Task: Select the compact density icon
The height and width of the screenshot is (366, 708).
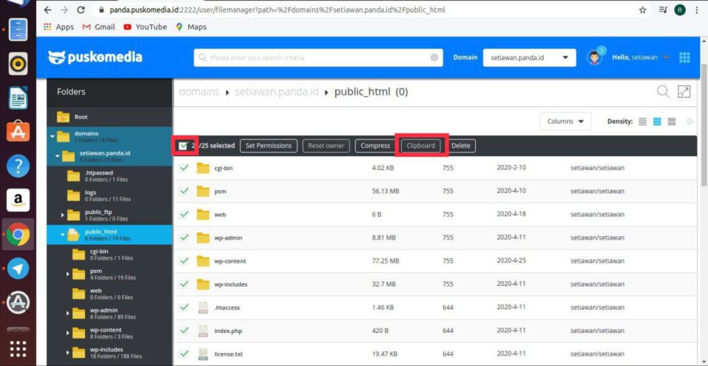Action: (643, 122)
